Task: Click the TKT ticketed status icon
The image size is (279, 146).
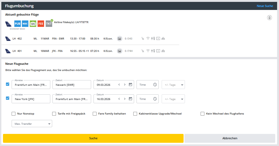Action: 49,24
